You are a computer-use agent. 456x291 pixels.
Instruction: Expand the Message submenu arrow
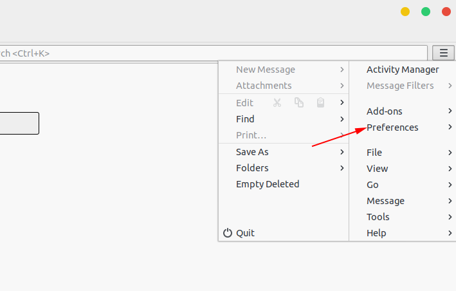coord(450,201)
